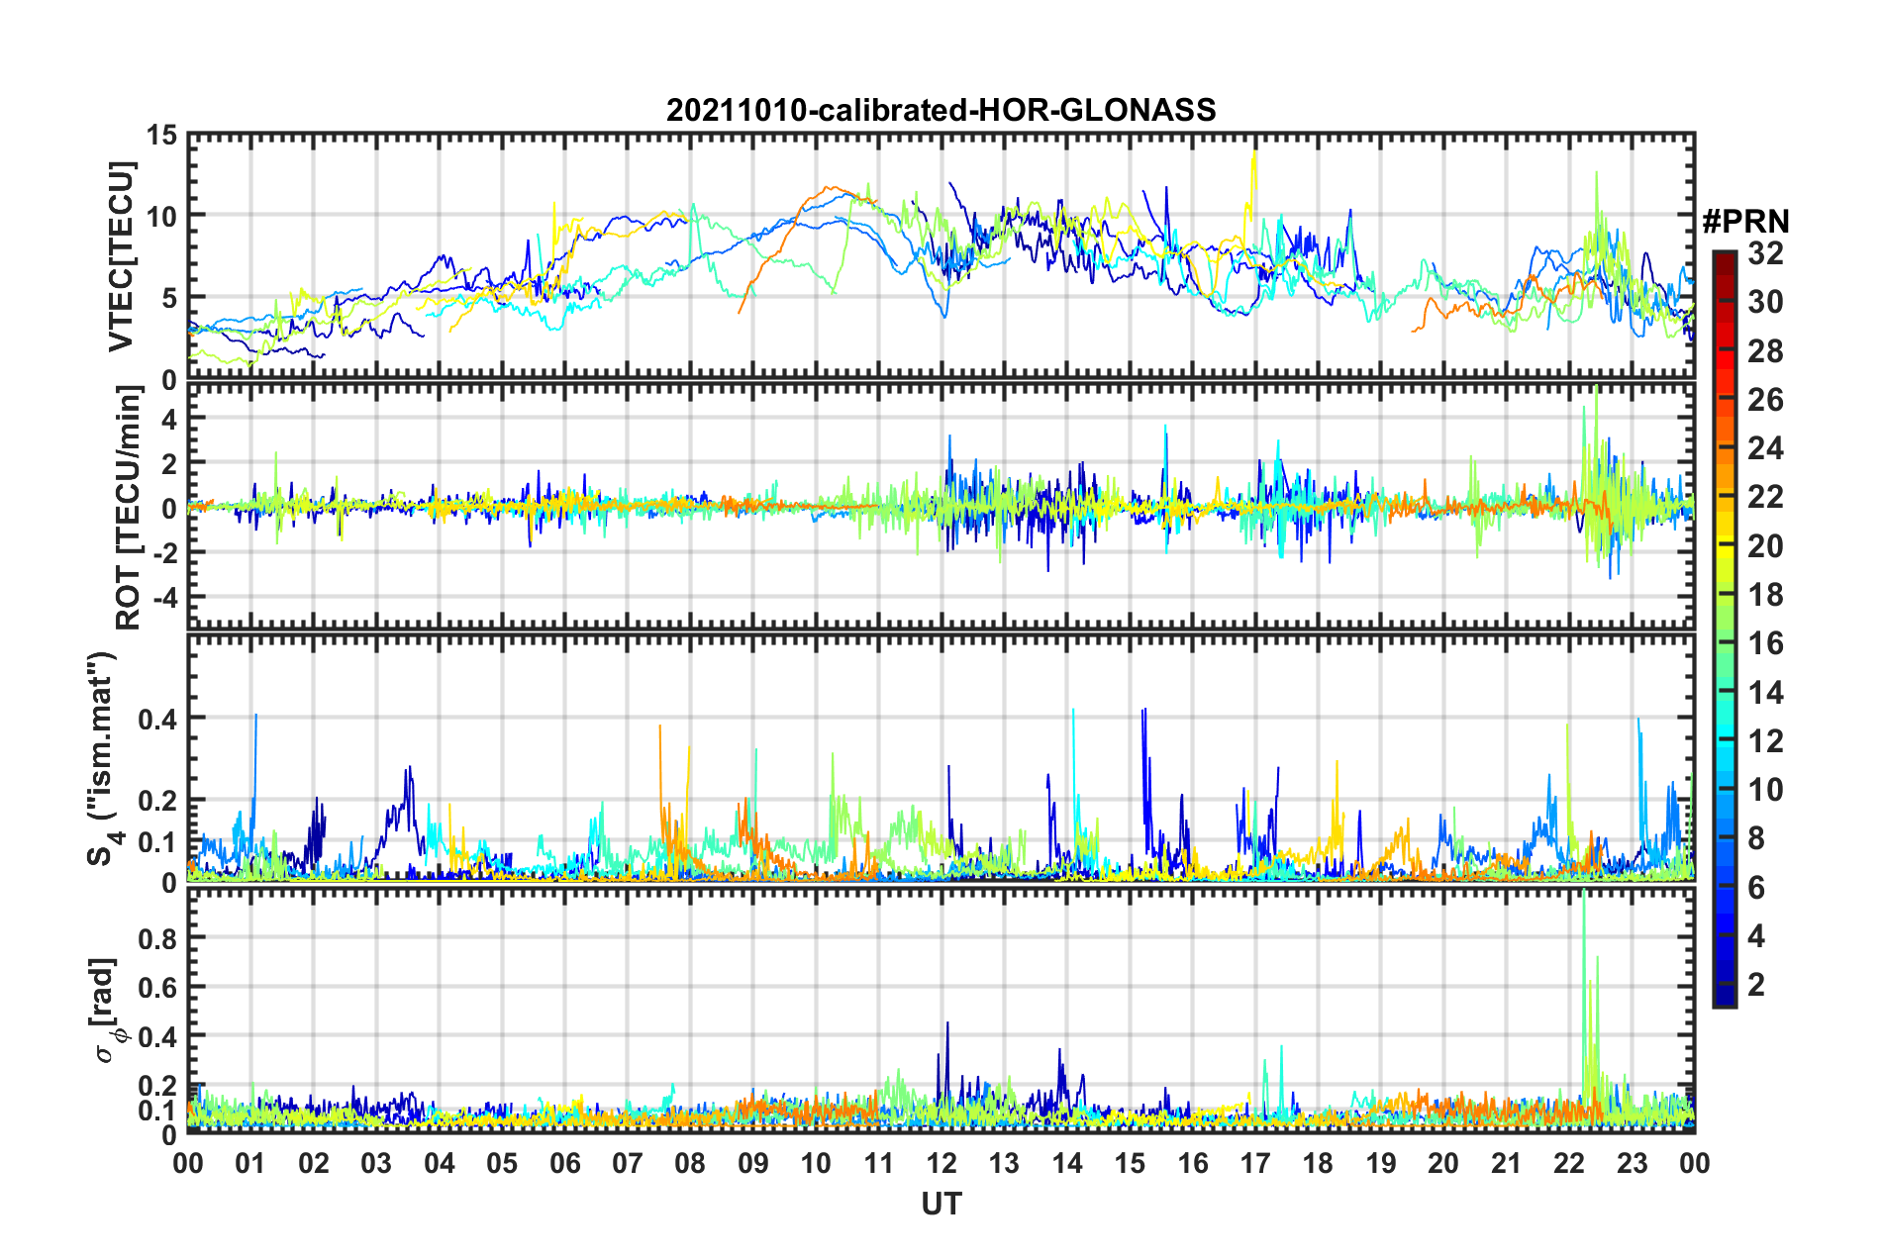Select colorbar tick label 26
1883x1259 pixels.
point(1765,400)
